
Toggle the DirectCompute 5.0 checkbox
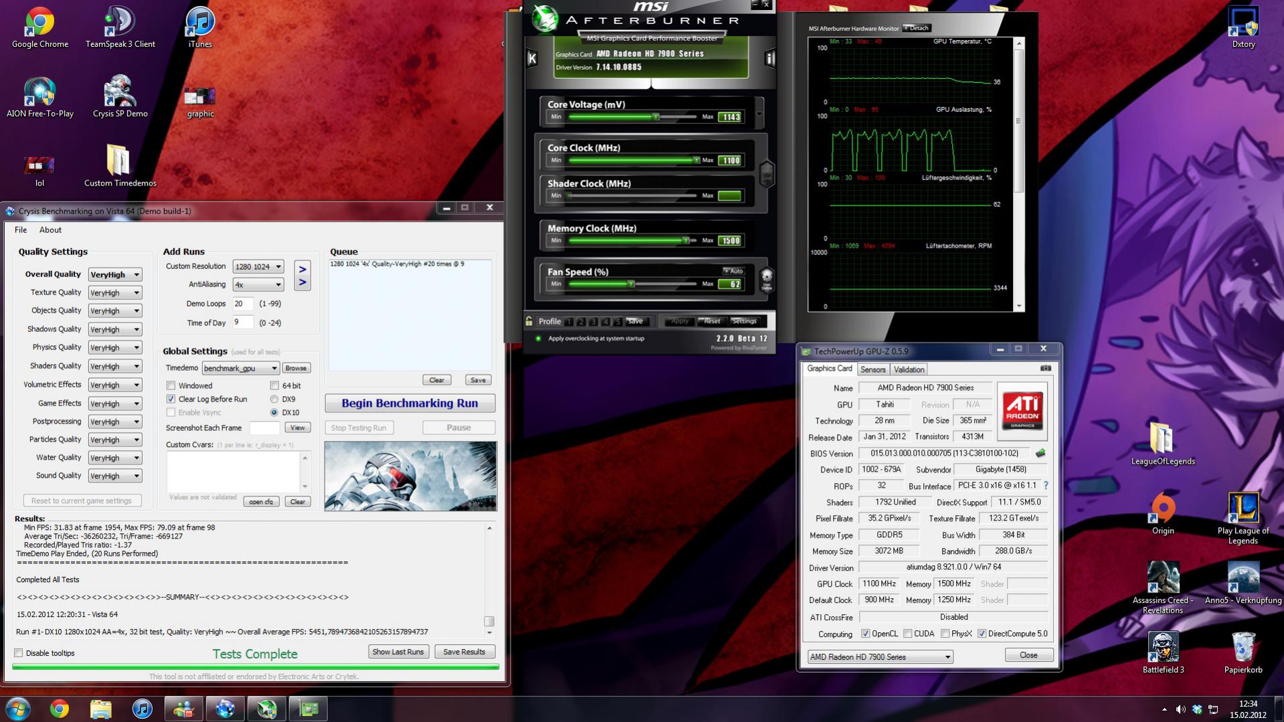pos(982,634)
